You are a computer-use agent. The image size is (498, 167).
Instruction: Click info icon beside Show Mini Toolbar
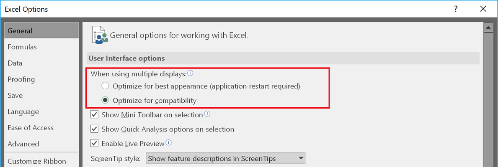pyautogui.click(x=207, y=114)
